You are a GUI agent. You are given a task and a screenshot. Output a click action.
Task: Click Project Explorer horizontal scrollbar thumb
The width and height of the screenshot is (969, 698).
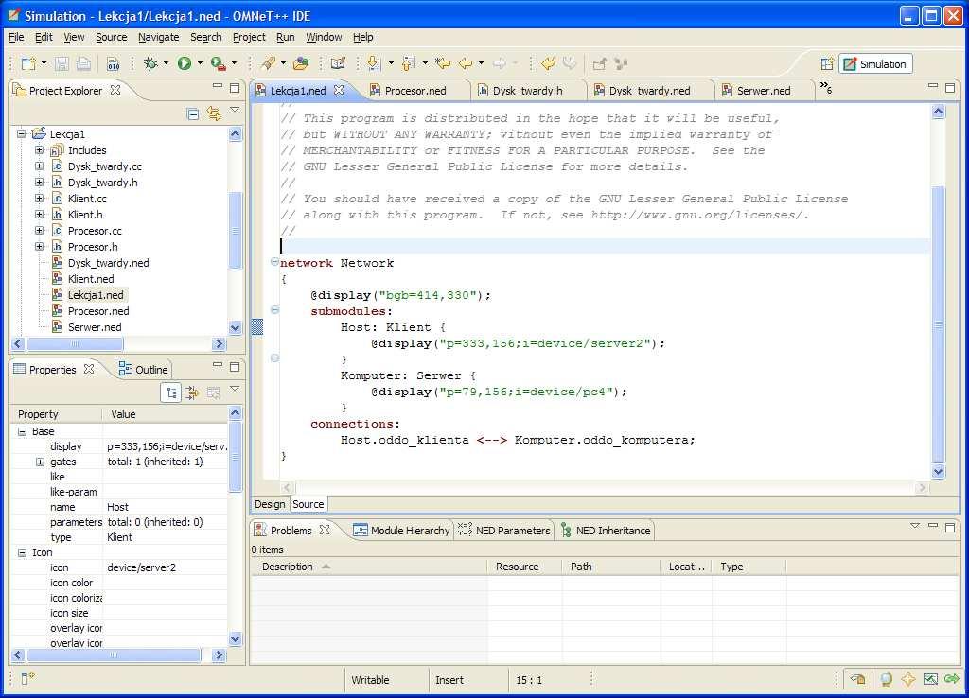click(75, 343)
